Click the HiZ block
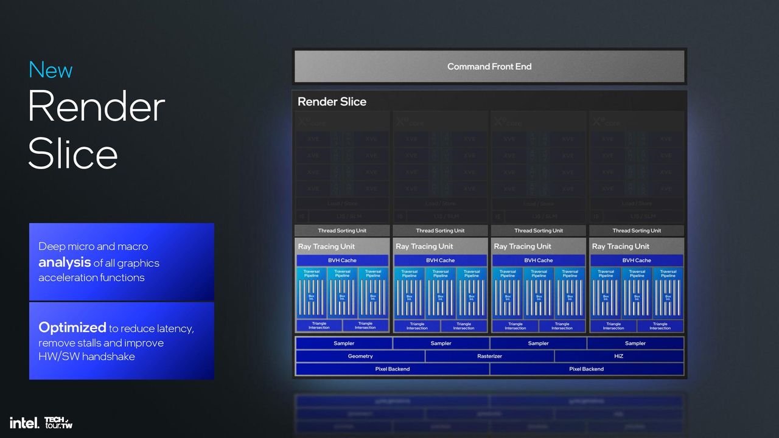 pyautogui.click(x=619, y=356)
